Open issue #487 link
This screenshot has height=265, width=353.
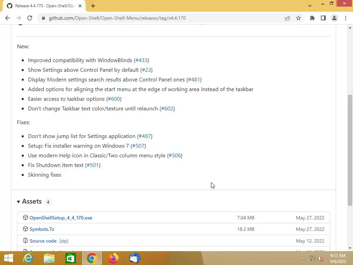[145, 136]
